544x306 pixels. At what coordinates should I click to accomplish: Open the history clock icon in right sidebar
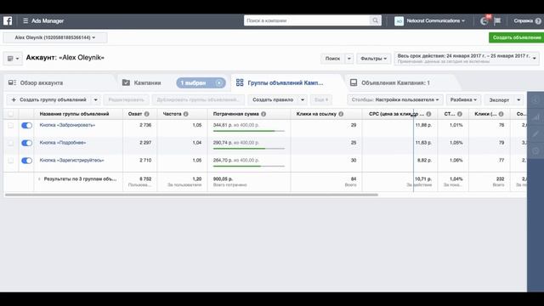pyautogui.click(x=535, y=150)
